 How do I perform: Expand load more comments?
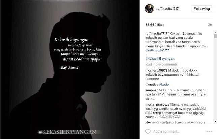(x=161, y=64)
